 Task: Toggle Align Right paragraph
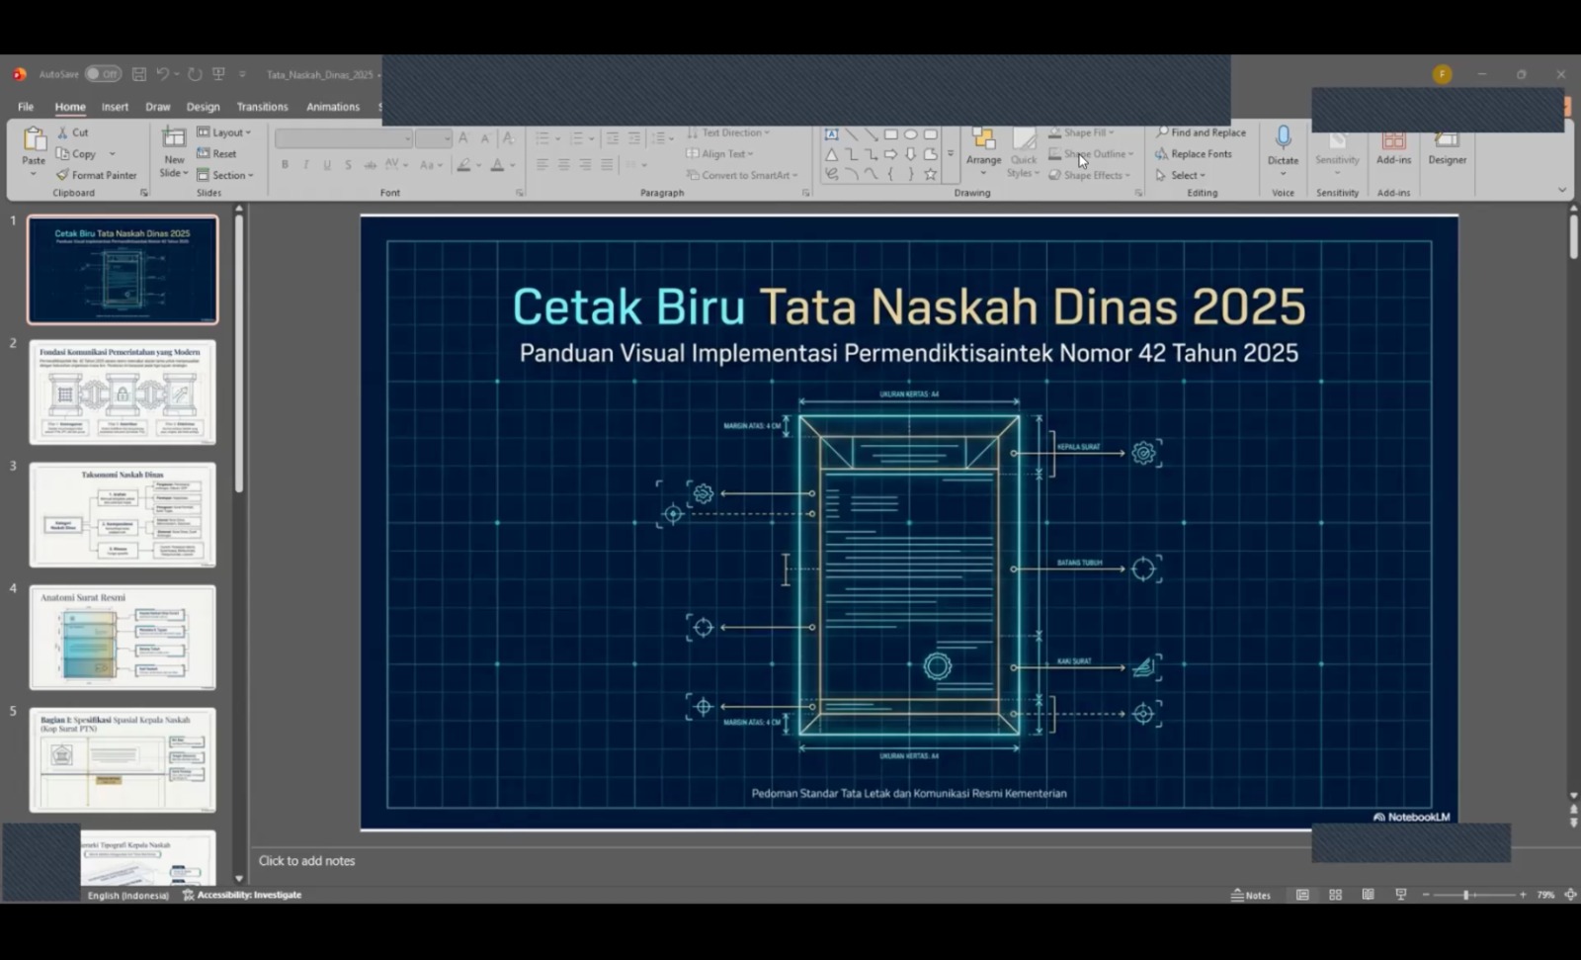(585, 165)
